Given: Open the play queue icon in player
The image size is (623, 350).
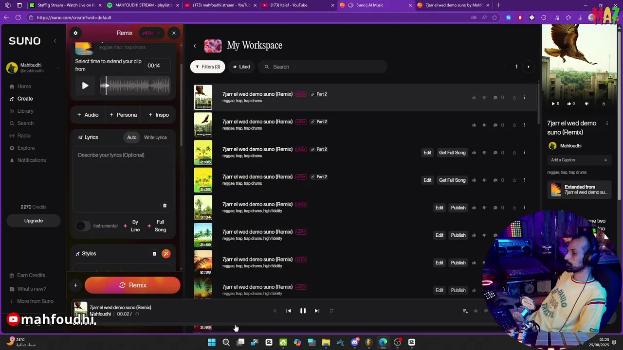Looking at the screenshot, I should (x=465, y=311).
